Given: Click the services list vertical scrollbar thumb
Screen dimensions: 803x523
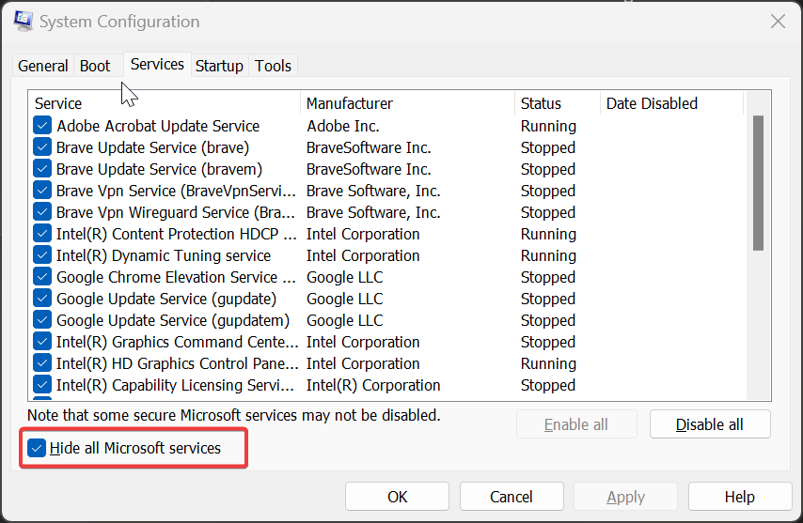Looking at the screenshot, I should [x=759, y=183].
